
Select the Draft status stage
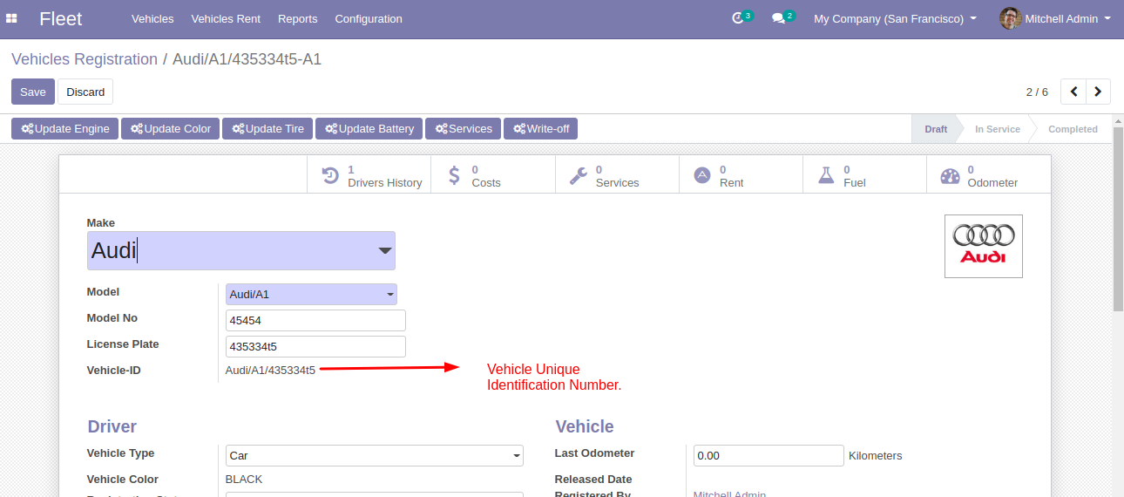[x=936, y=129]
